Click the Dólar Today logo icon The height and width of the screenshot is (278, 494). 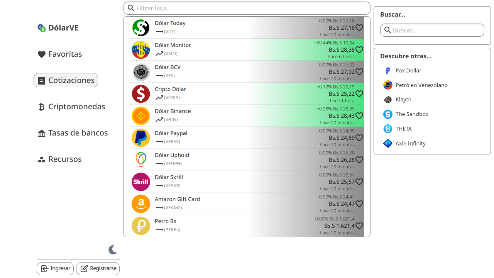point(141,28)
